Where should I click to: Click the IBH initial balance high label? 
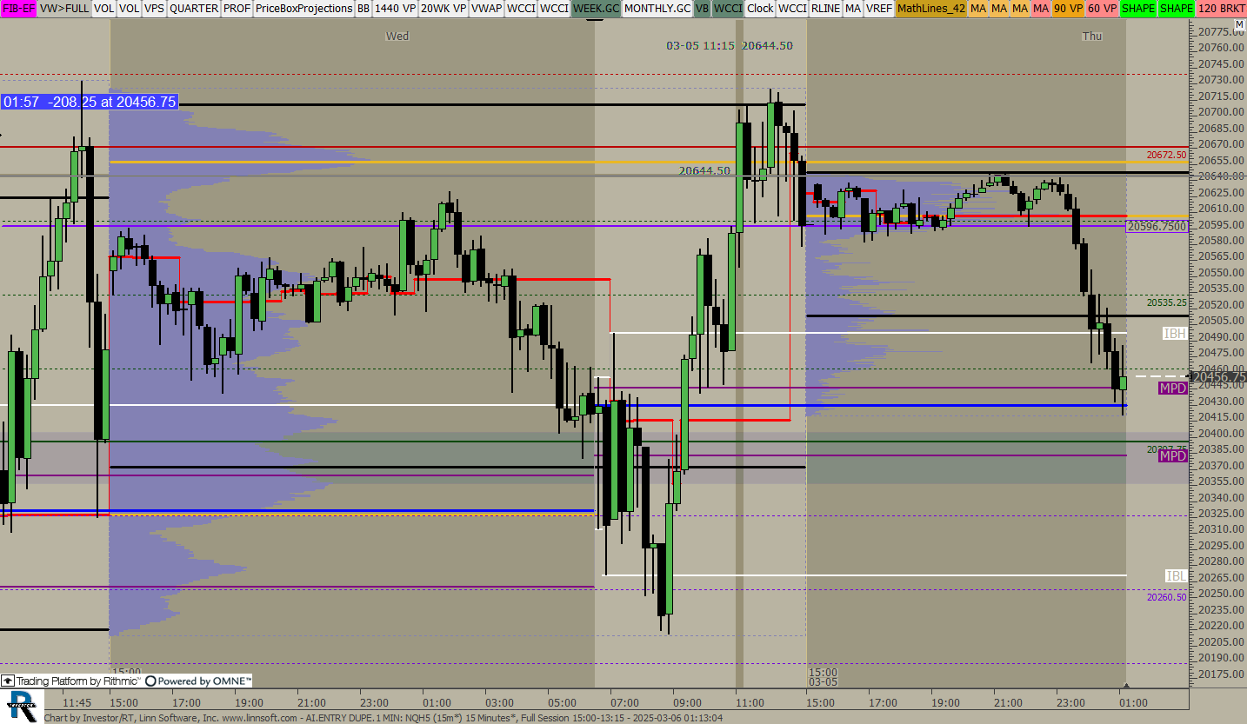click(1175, 334)
